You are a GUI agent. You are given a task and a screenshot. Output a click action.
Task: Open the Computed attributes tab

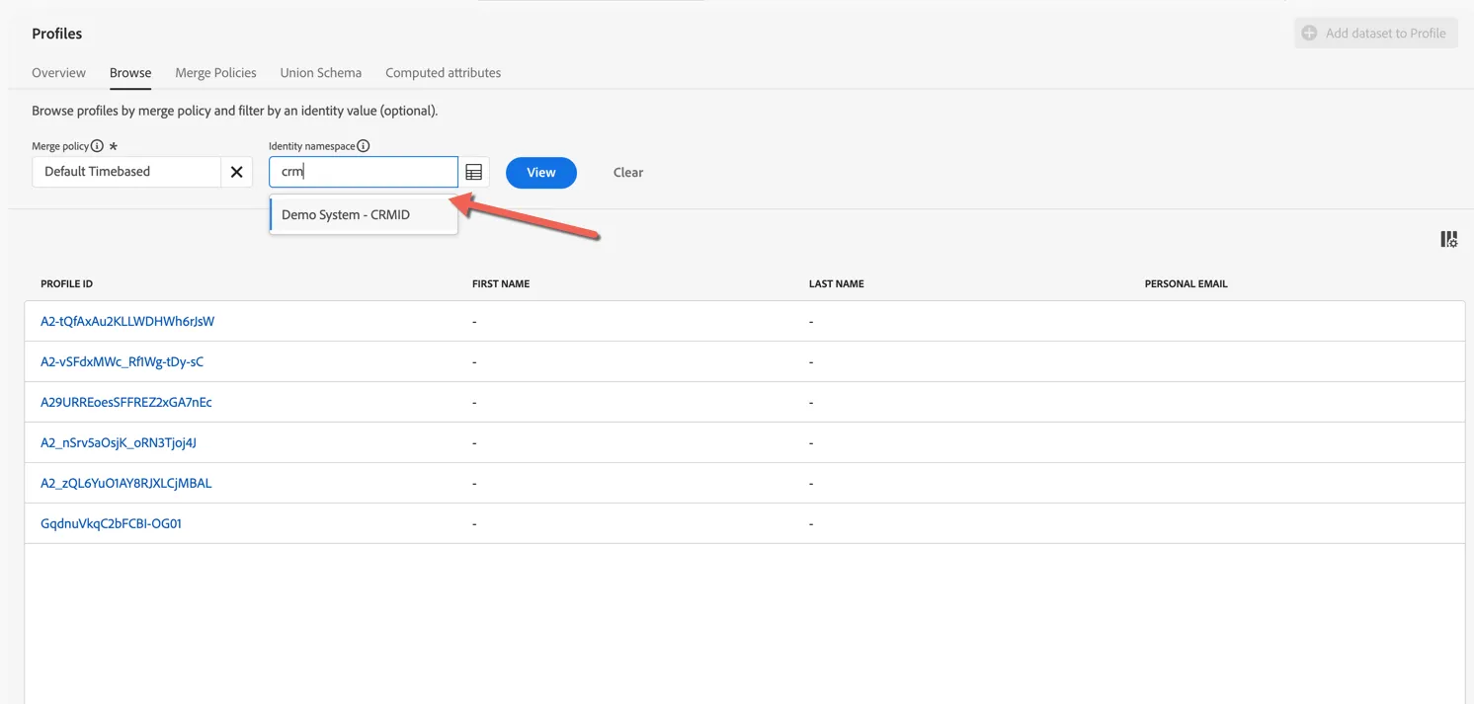443,73
